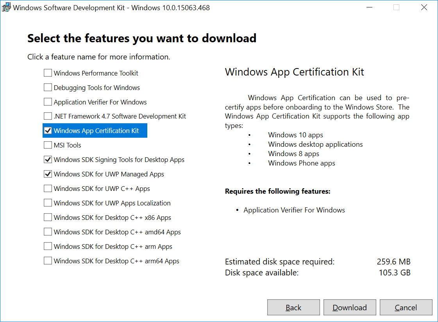The width and height of the screenshot is (438, 322).
Task: Disable Windows SDK Signing Tools for Desktop Apps
Action: coord(48,160)
